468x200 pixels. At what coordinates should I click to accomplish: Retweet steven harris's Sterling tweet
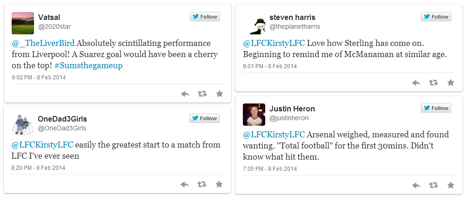(x=434, y=83)
